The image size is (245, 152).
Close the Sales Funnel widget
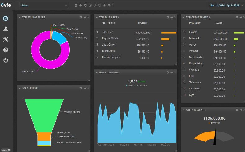88,88
